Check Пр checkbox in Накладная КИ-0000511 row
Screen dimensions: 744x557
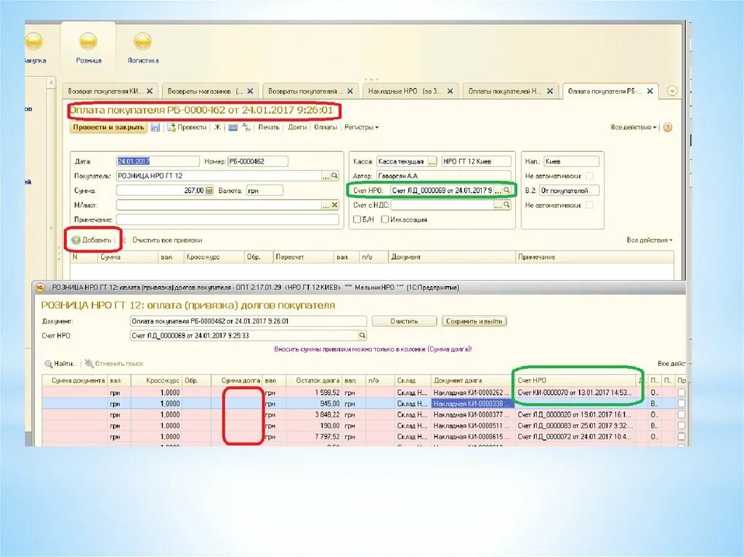pyautogui.click(x=682, y=426)
